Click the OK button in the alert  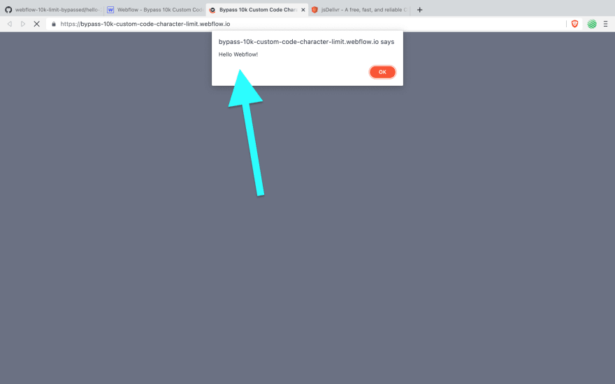point(382,72)
